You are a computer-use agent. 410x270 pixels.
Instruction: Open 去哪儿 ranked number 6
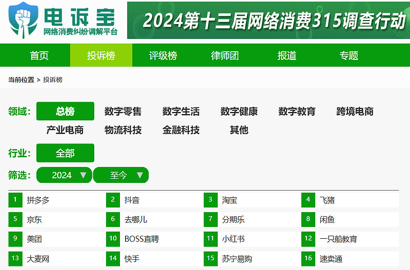pos(136,220)
